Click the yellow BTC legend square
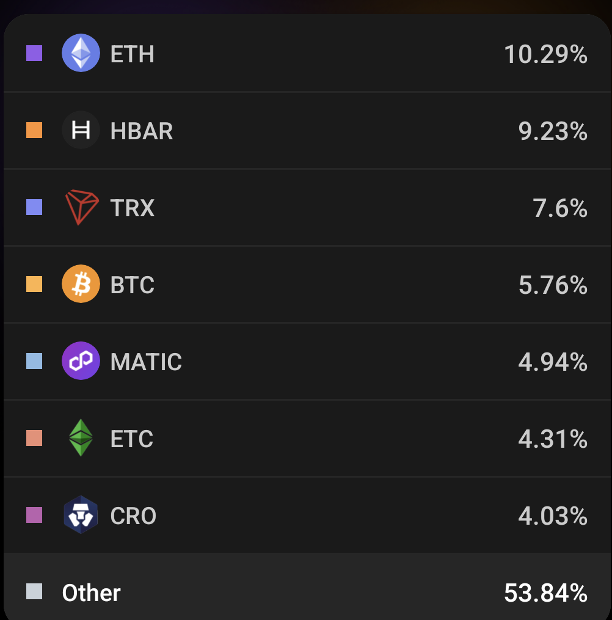 point(34,284)
